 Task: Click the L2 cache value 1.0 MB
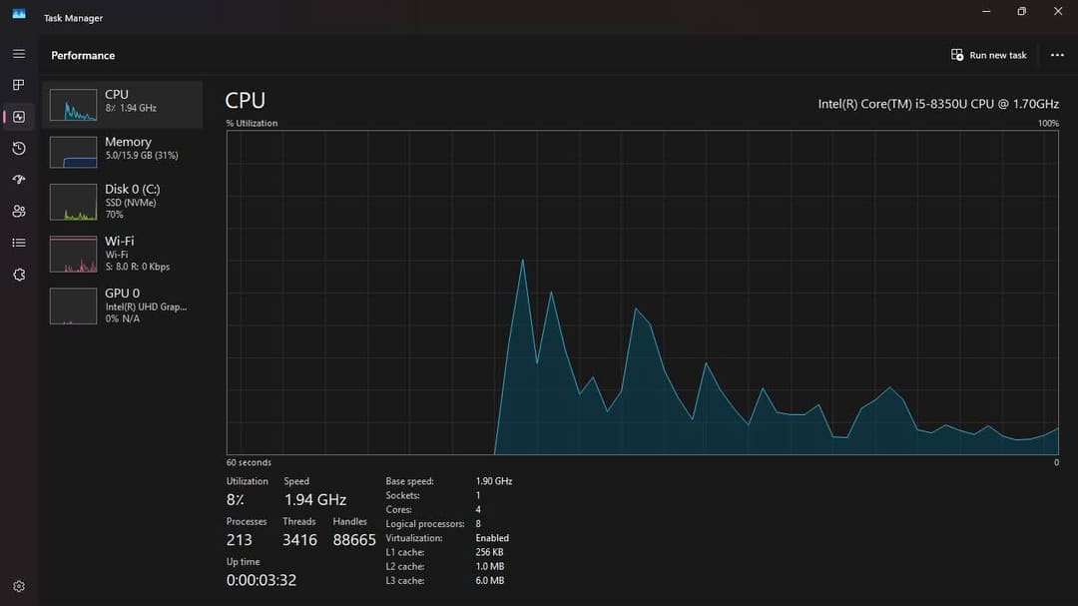pos(489,566)
